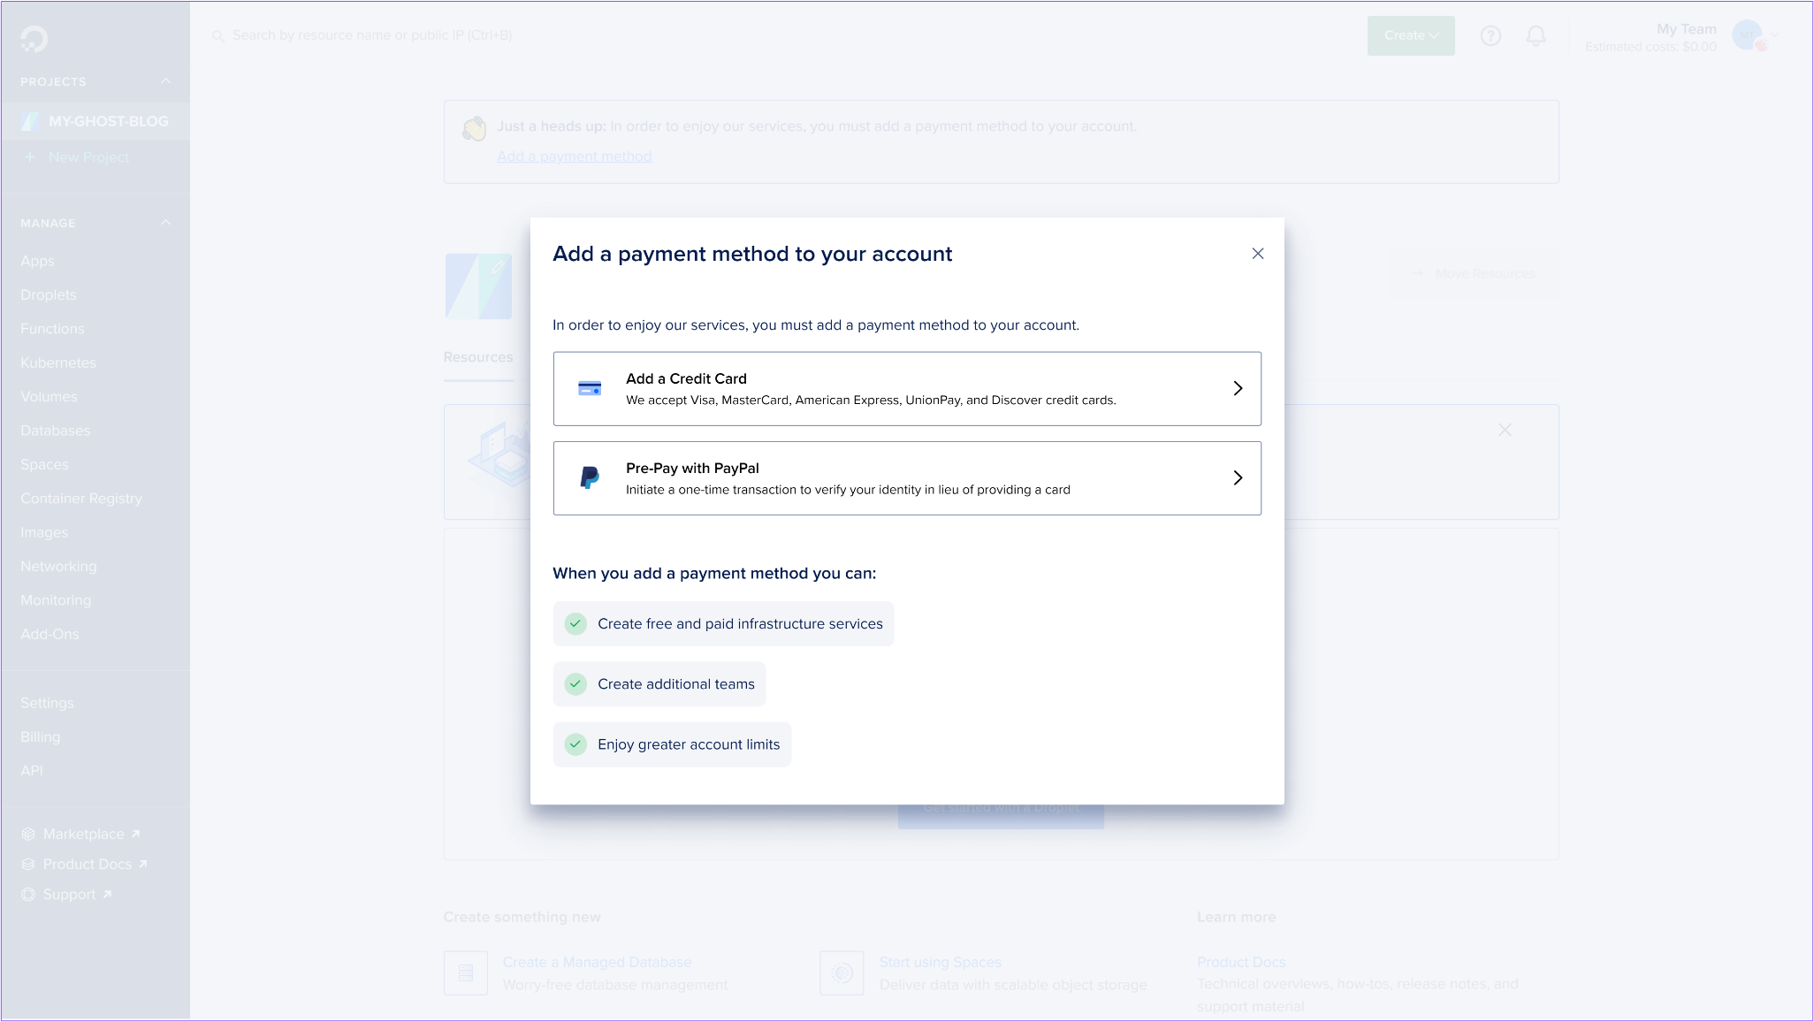Go to Container Registry
The image size is (1814, 1022).
pyautogui.click(x=81, y=499)
